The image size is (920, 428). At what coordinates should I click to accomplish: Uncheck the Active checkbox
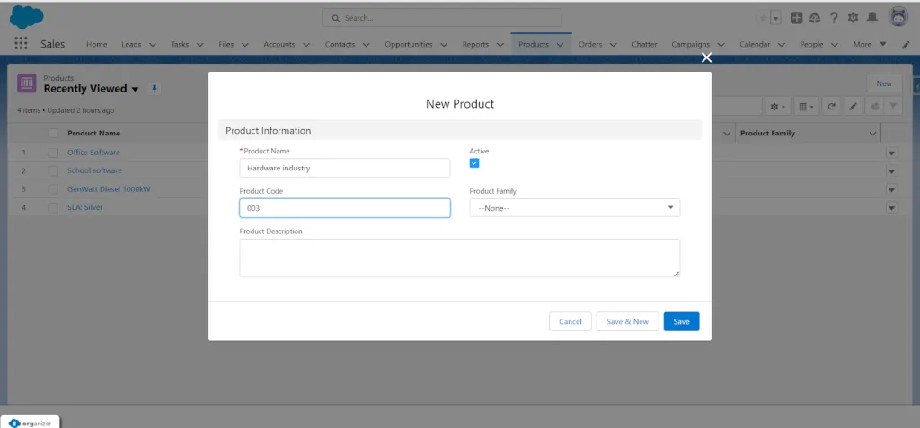(x=474, y=163)
